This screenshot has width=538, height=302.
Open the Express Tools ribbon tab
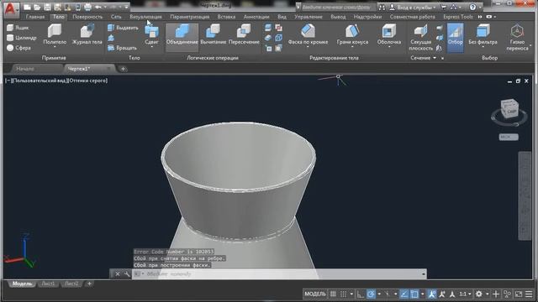tap(457, 17)
